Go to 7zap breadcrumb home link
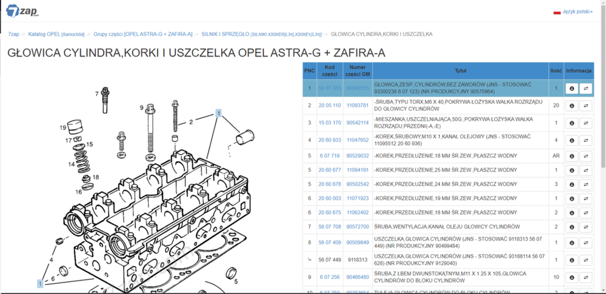This screenshot has width=606, height=294. (13, 35)
